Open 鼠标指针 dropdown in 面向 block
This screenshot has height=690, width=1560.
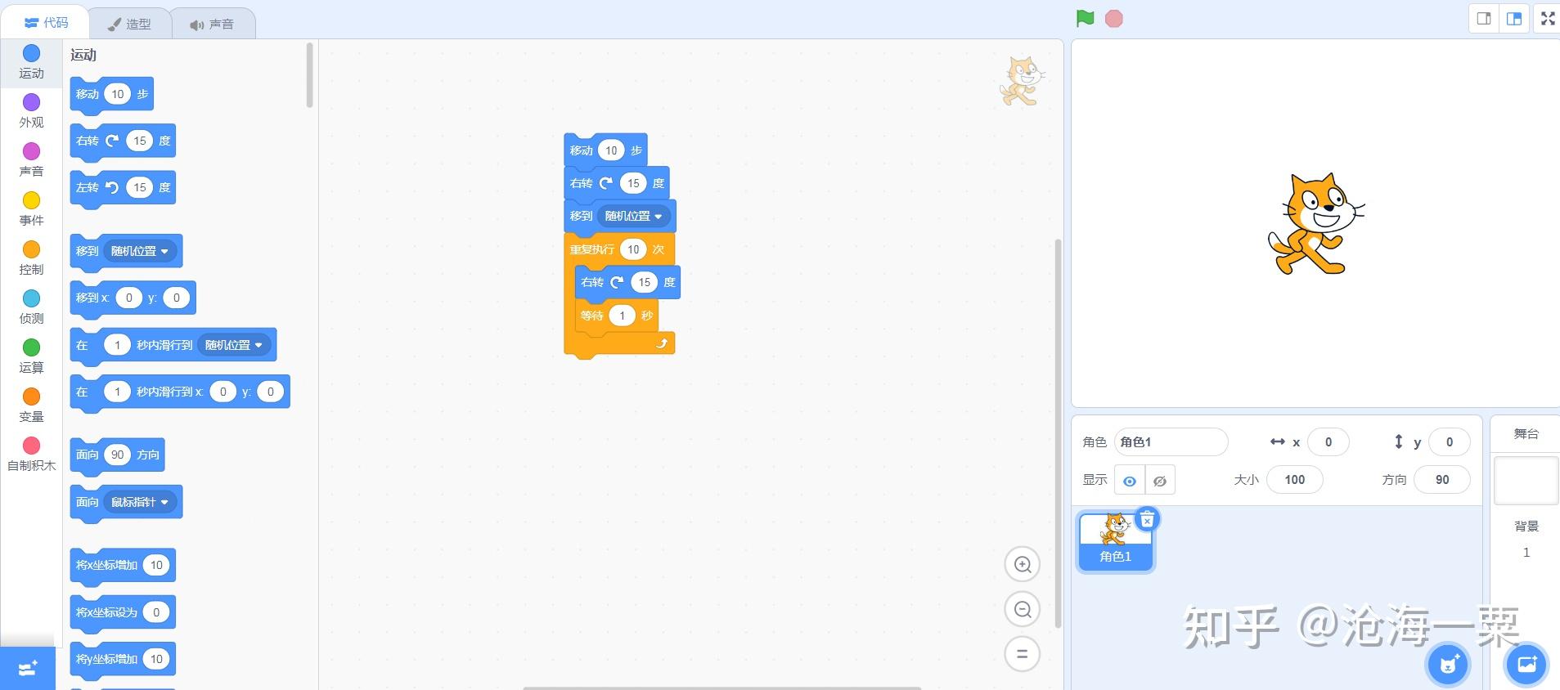[140, 502]
